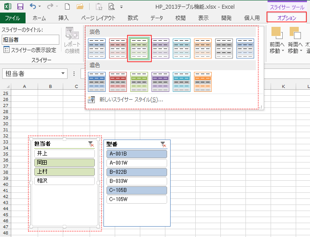310x237 pixels.
Task: Click the Print Preview icon
Action: pyautogui.click(x=112, y=6)
